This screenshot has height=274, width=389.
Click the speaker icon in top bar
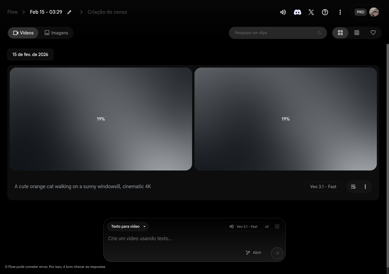coord(283,12)
